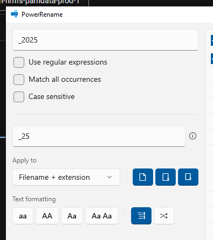Open the Filename + extension dropdown
This screenshot has width=213, height=240.
tap(66, 177)
